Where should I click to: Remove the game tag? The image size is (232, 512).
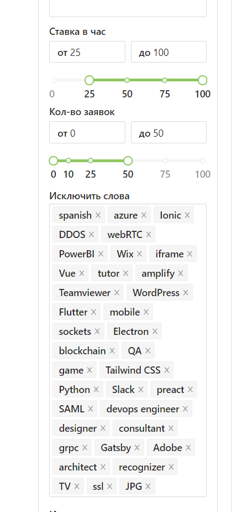click(x=89, y=370)
